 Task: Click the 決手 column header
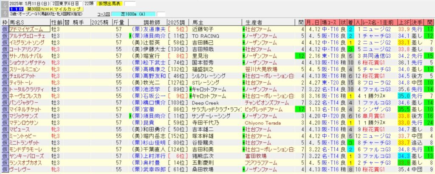click(417, 23)
